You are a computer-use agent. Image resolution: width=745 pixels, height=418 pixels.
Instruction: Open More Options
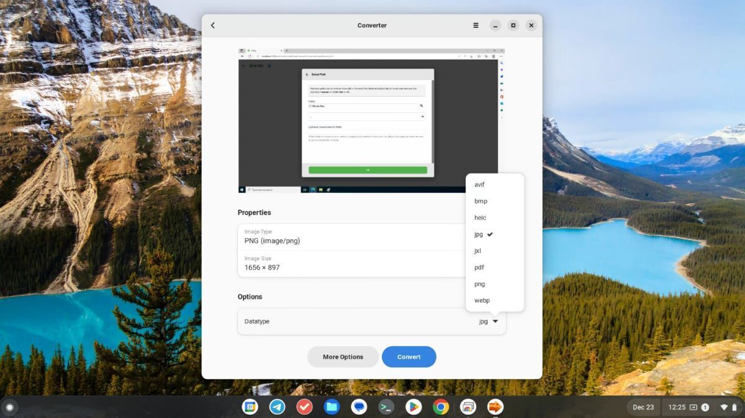click(343, 357)
